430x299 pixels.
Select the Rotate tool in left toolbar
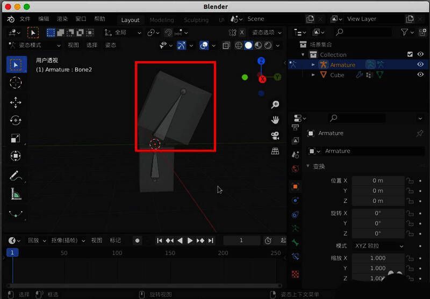pos(16,120)
